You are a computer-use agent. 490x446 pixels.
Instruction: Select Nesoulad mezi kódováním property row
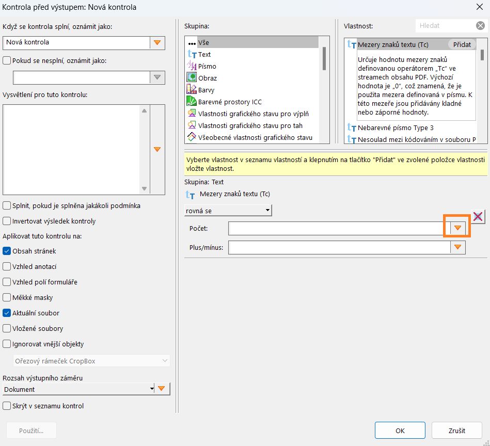point(411,139)
